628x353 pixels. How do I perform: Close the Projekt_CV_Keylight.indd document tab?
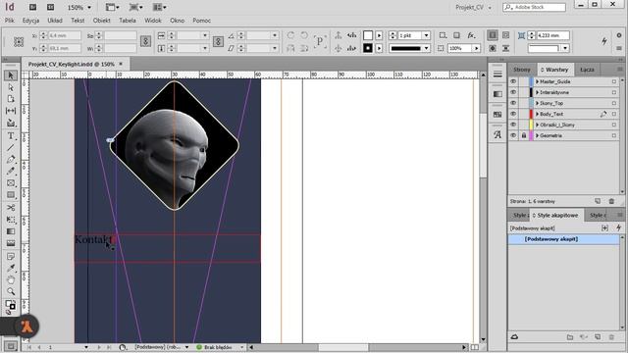tap(121, 64)
